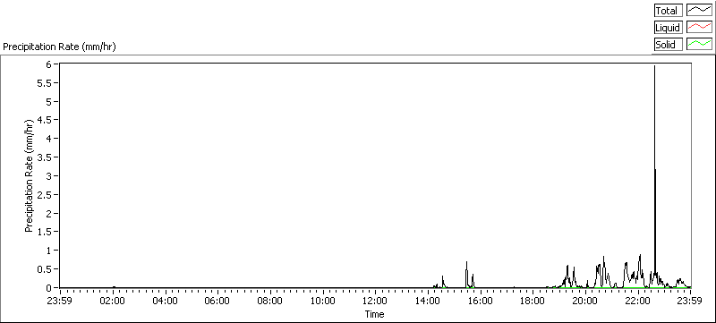This screenshot has width=716, height=323.
Task: Click the 18:00 time axis label
Action: click(533, 301)
